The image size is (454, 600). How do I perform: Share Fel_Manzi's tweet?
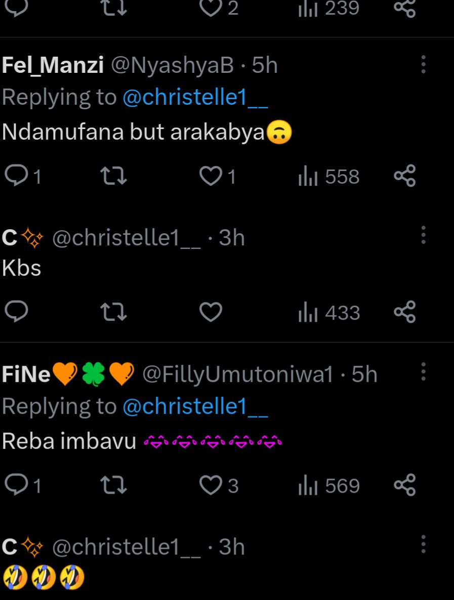[404, 176]
